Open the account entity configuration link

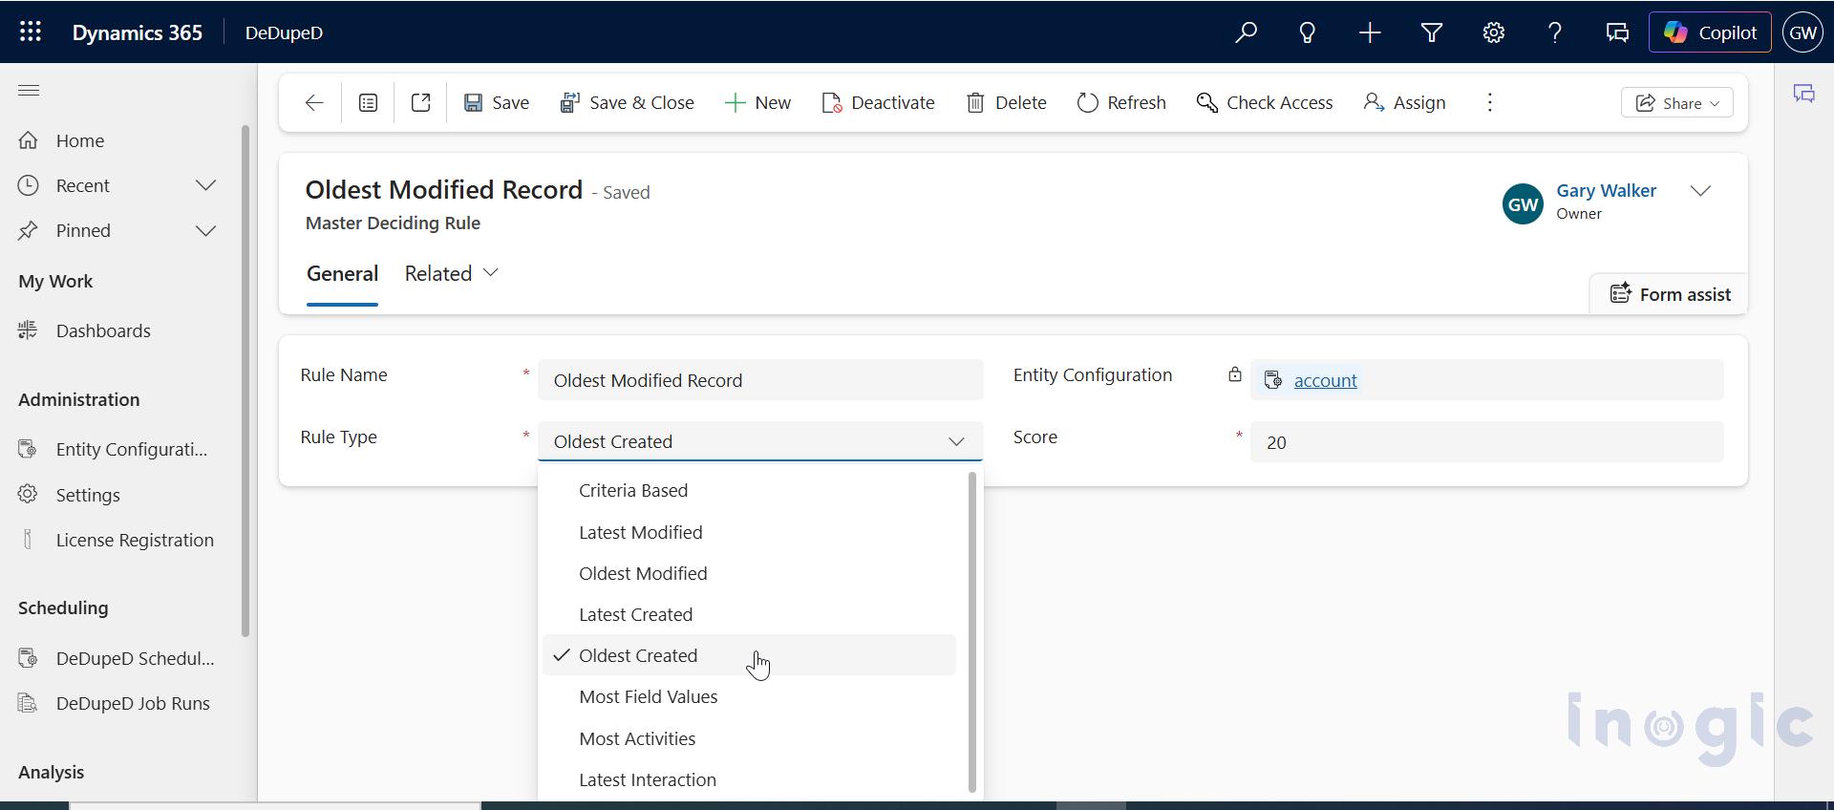pos(1325,380)
